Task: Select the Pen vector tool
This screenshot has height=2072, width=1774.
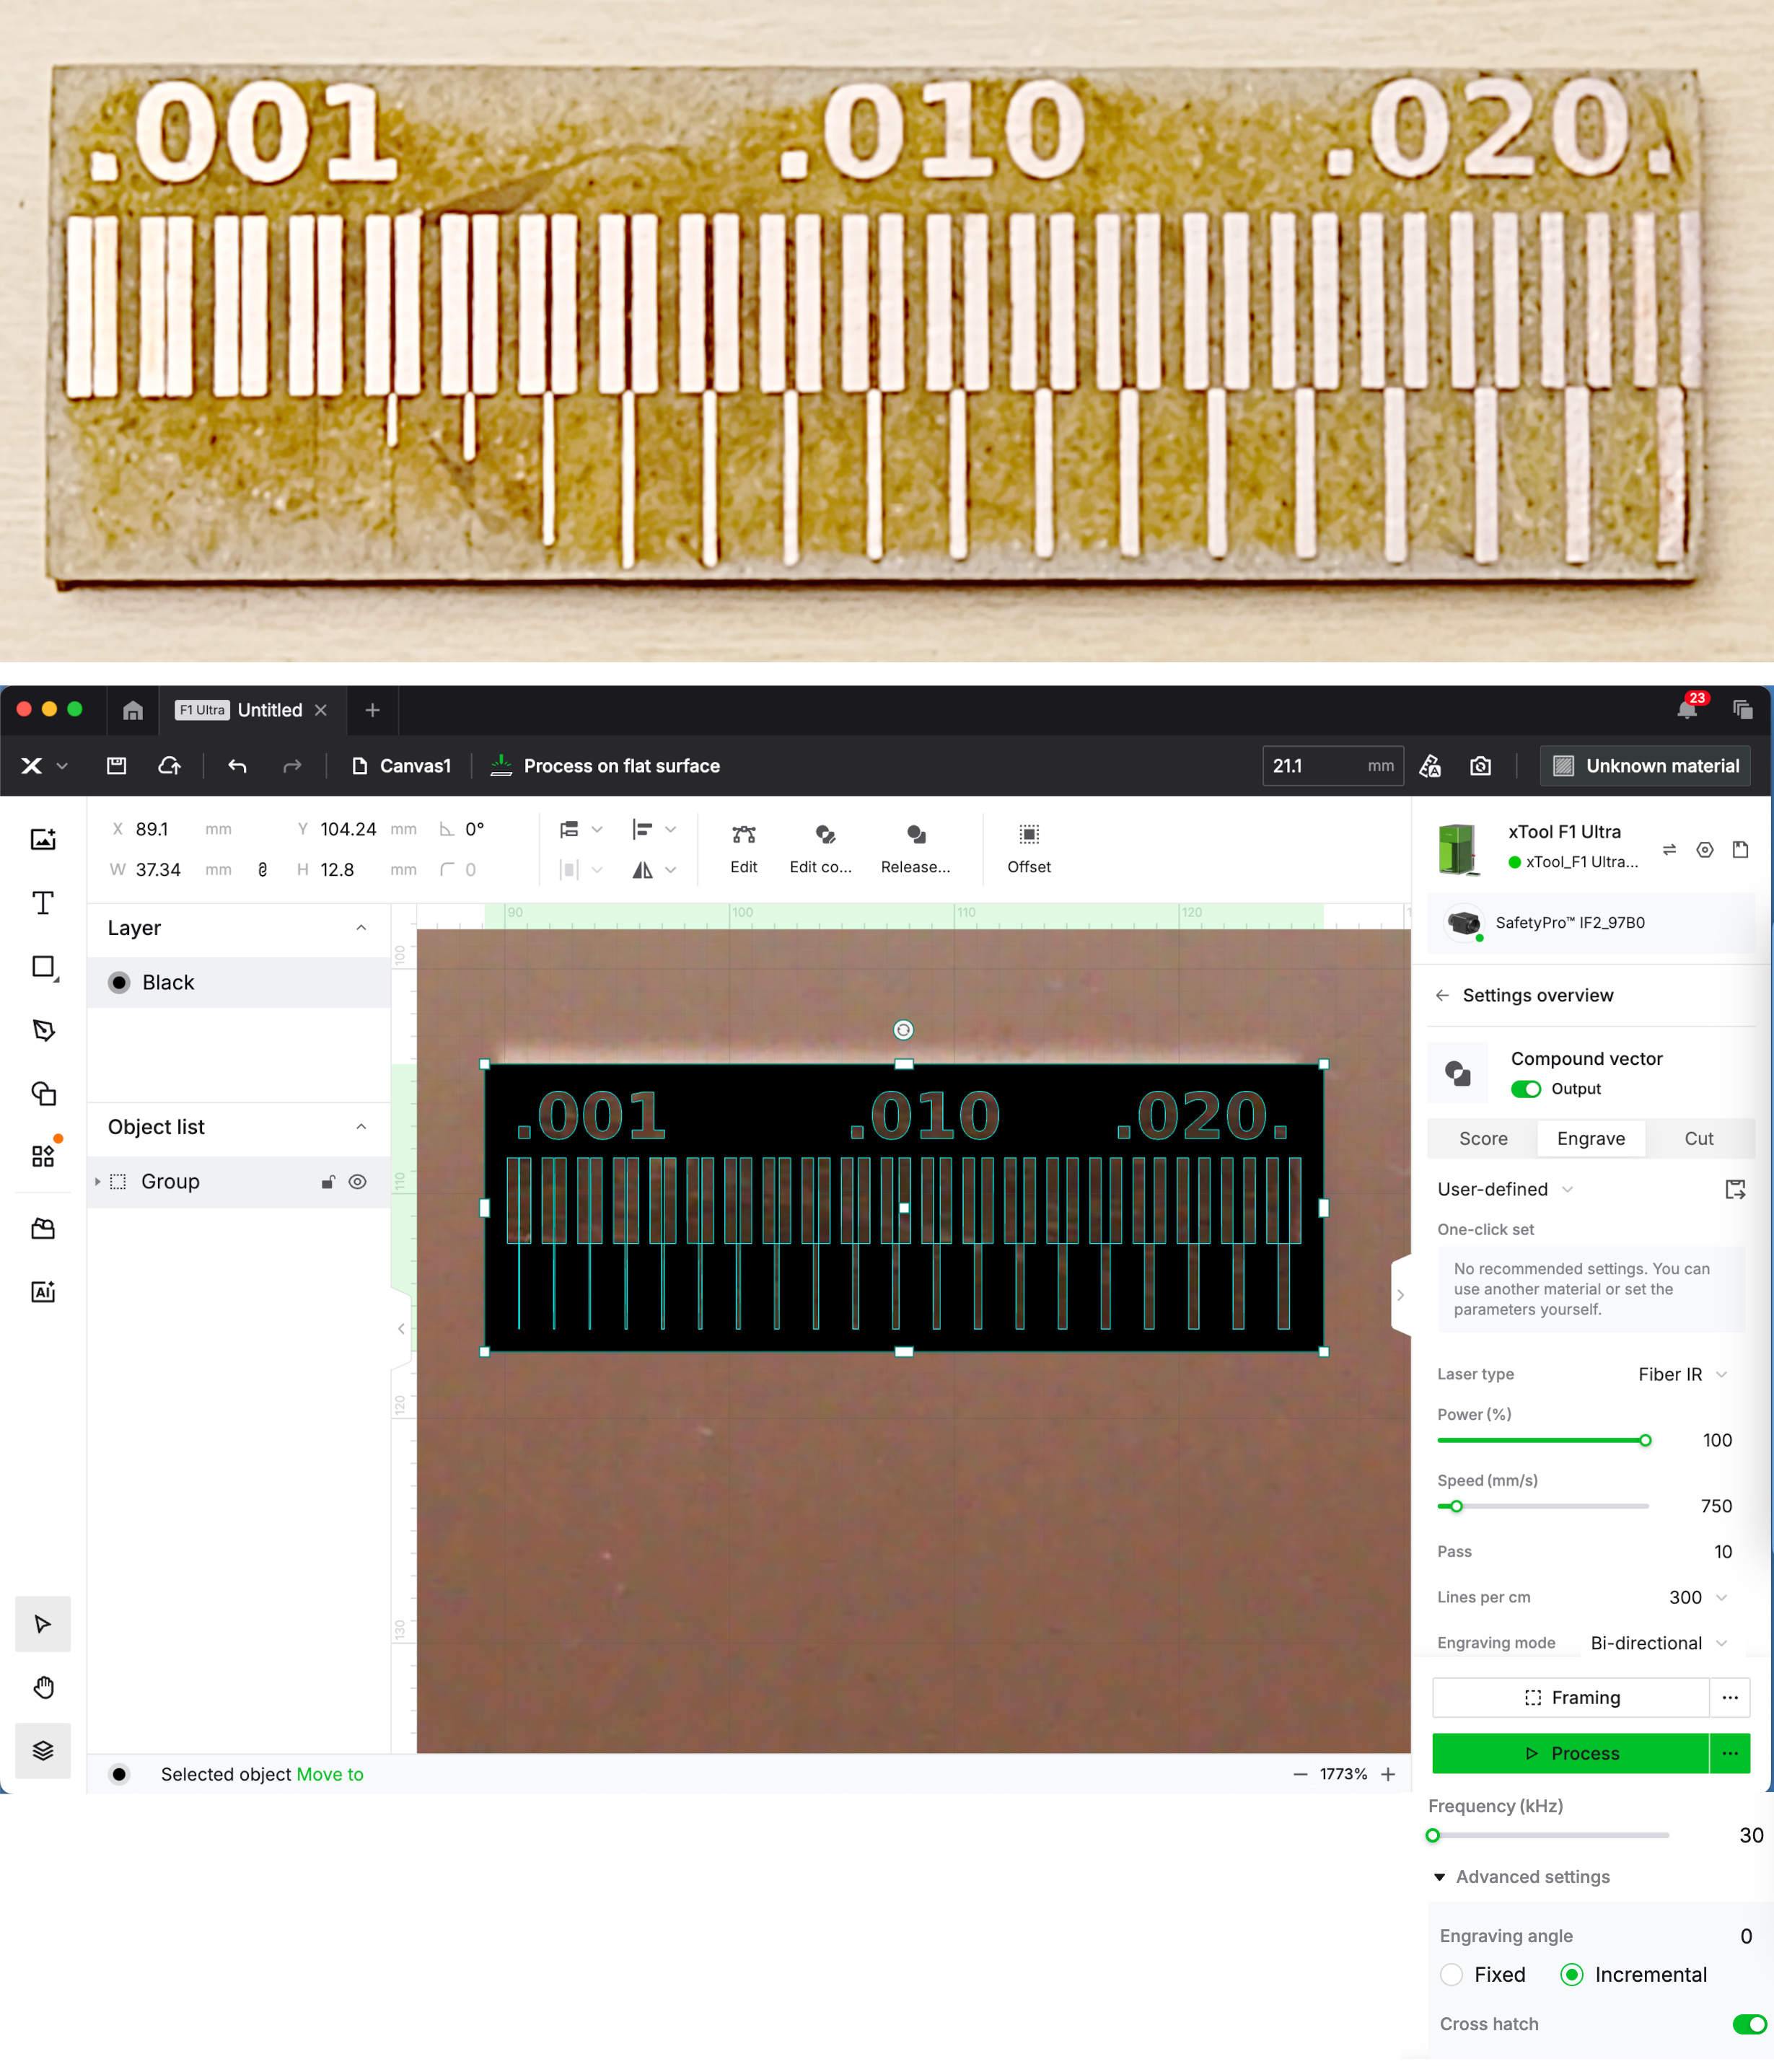Action: pos(43,1030)
